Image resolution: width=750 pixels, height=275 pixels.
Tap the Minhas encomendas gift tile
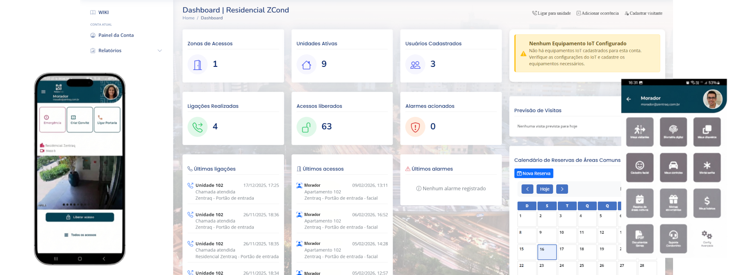pyautogui.click(x=673, y=203)
